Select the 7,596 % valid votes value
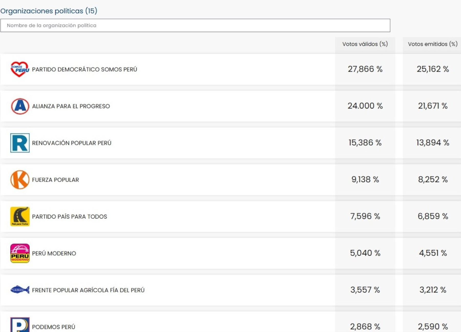The width and height of the screenshot is (461, 332). coord(365,216)
